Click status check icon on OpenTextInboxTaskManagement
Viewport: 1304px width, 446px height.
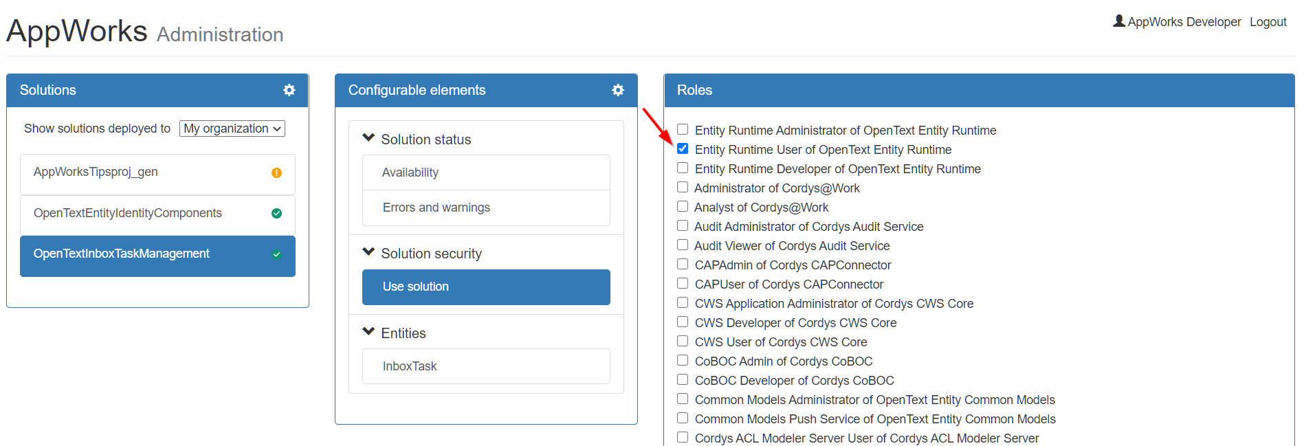coord(276,254)
